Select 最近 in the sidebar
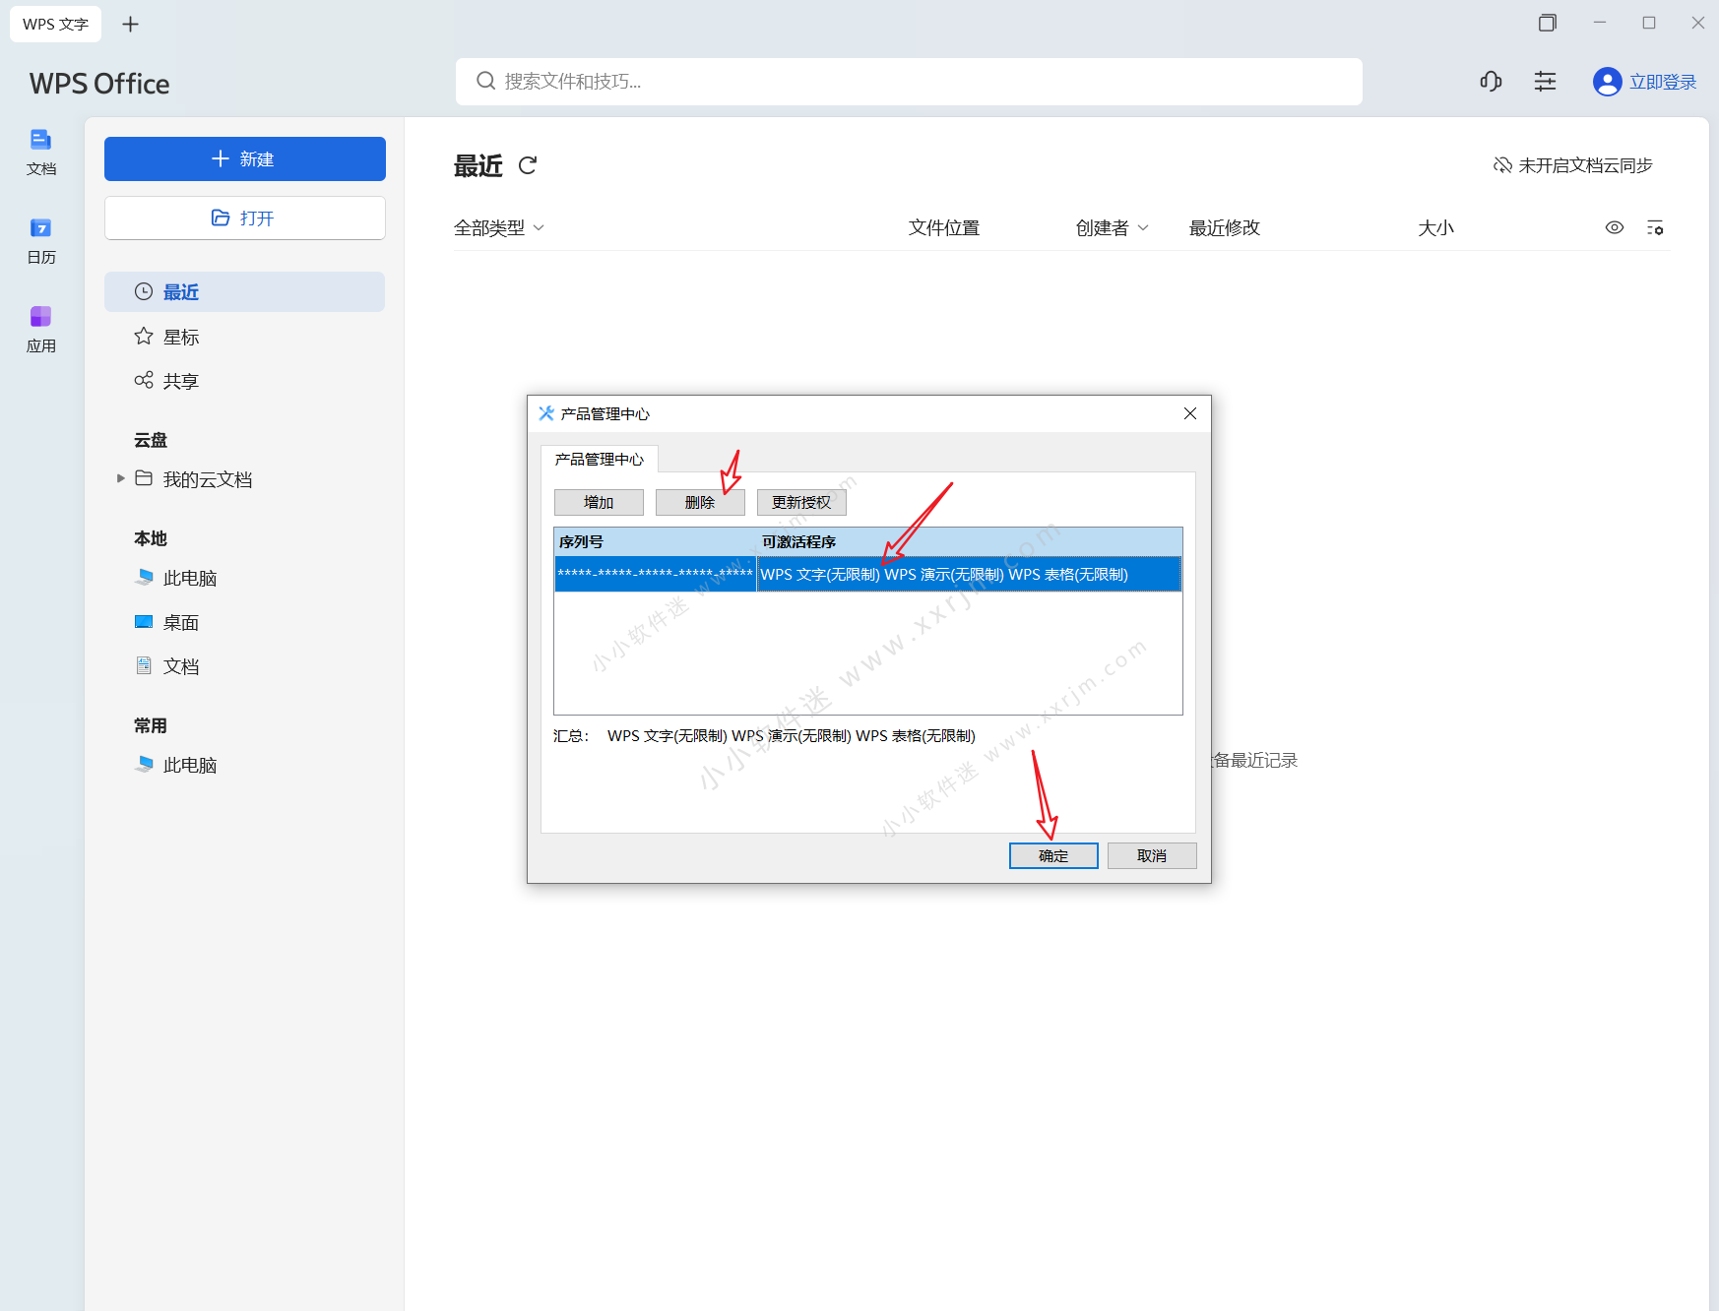The width and height of the screenshot is (1719, 1311). point(245,292)
